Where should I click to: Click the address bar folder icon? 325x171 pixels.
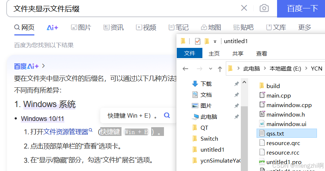230,68
